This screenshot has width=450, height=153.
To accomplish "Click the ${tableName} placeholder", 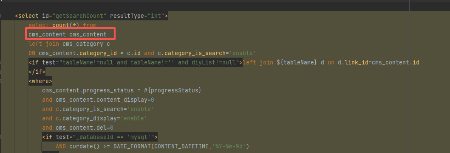I will [x=297, y=62].
